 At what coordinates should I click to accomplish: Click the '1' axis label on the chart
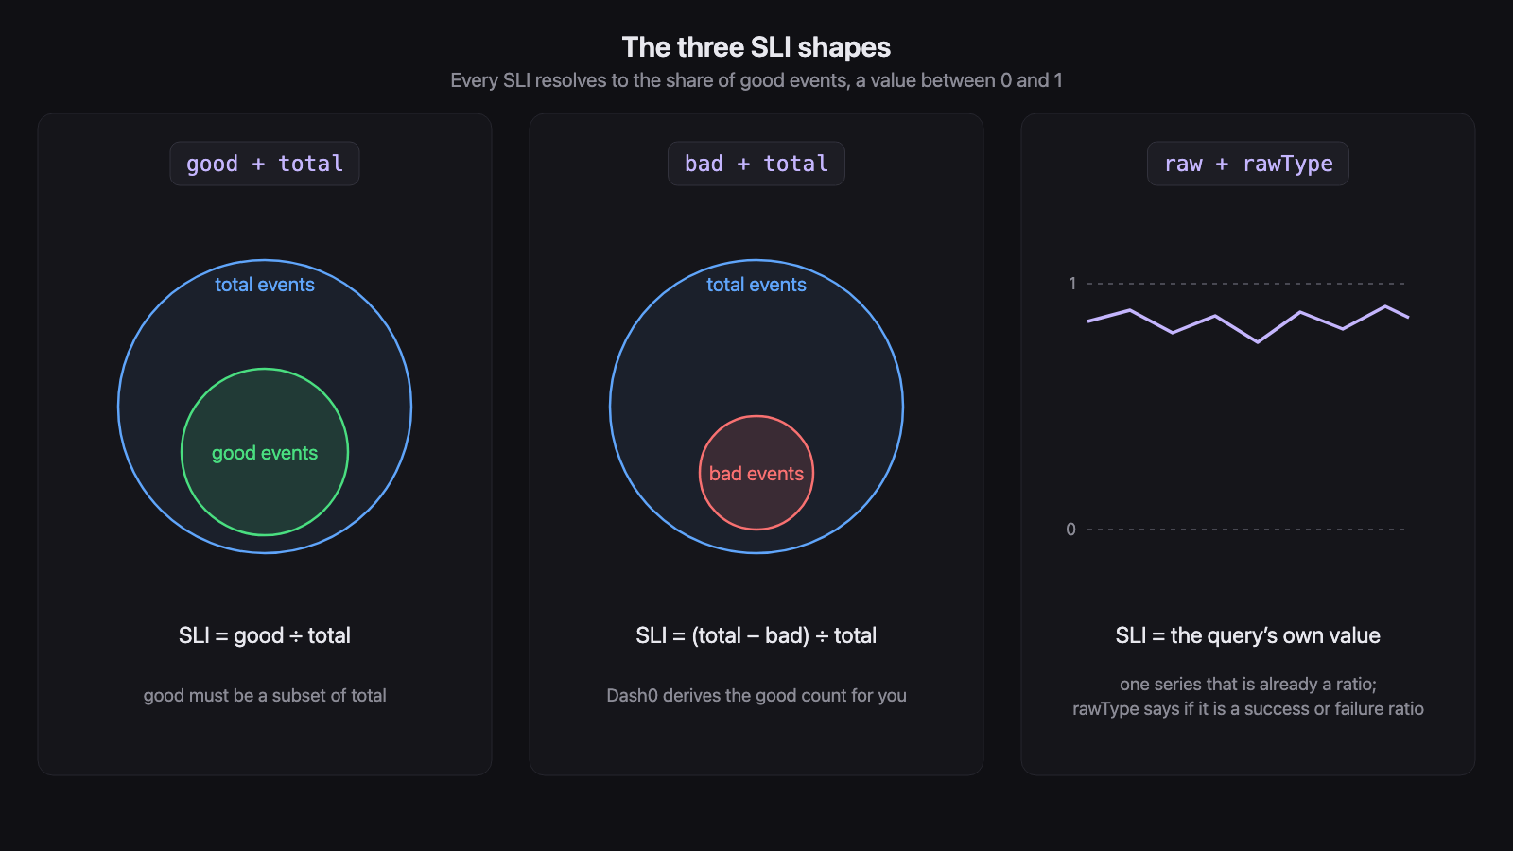coord(1072,283)
